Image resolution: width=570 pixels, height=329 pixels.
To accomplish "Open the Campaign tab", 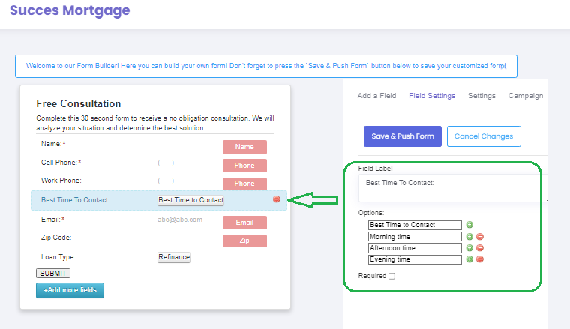I will click(526, 96).
